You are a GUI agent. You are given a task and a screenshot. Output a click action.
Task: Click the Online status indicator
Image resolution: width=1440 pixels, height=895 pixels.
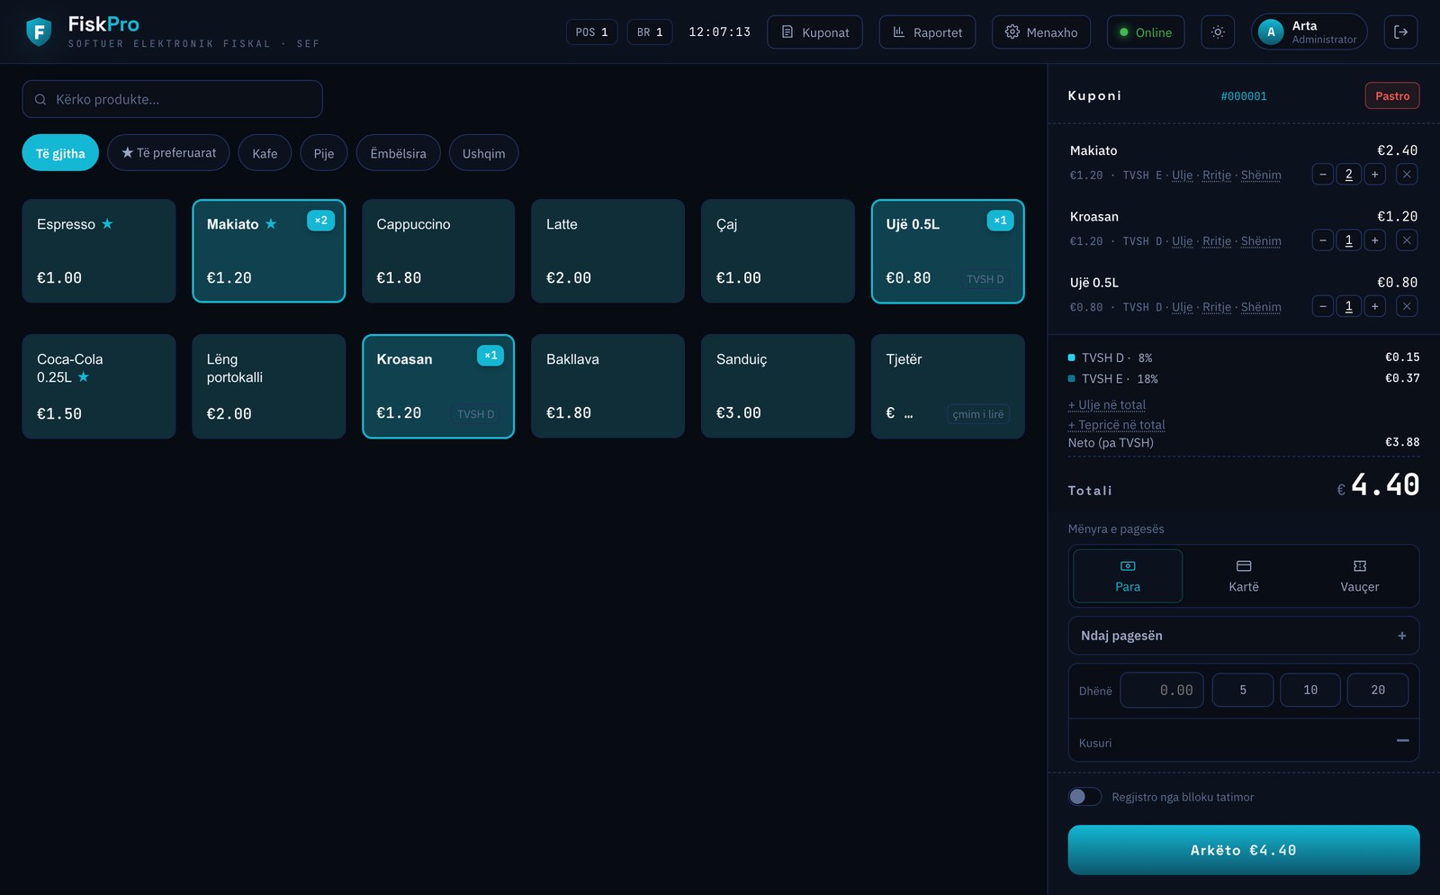[x=1146, y=32]
